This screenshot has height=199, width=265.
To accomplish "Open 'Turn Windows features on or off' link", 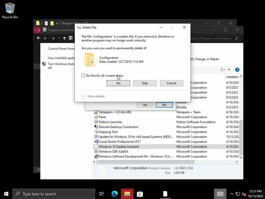I will click(61, 66).
